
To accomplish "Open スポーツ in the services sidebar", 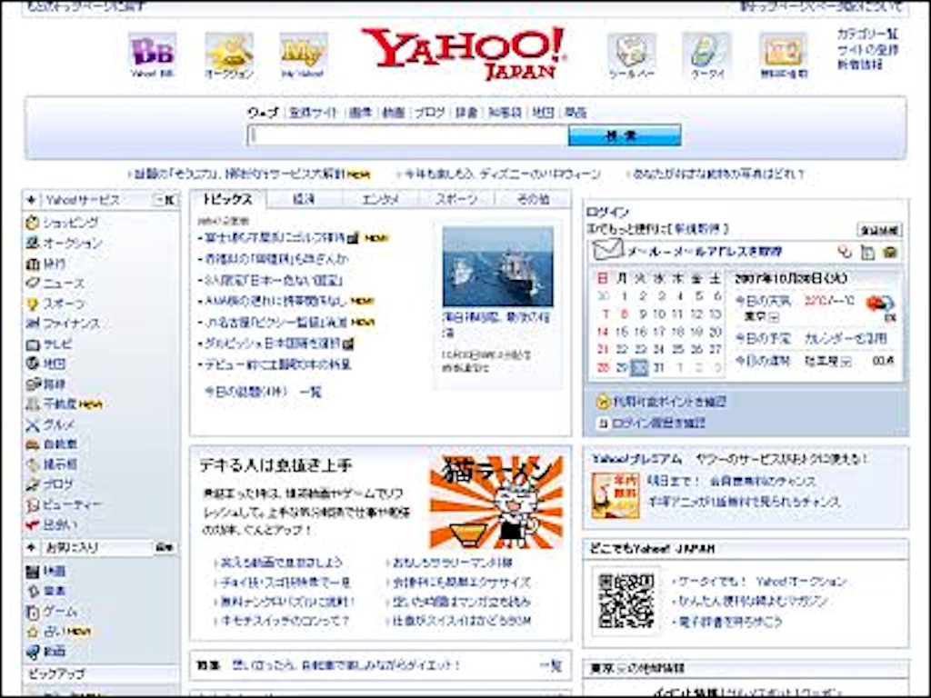I will point(55,304).
